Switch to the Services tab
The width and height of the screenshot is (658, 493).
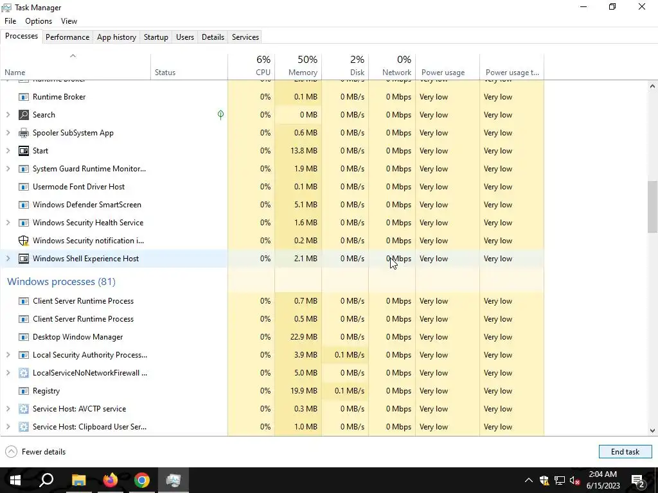[245, 37]
